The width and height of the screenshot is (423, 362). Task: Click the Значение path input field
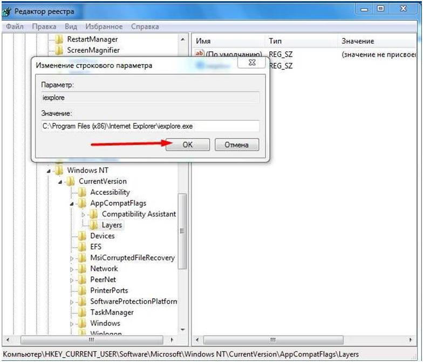(150, 126)
